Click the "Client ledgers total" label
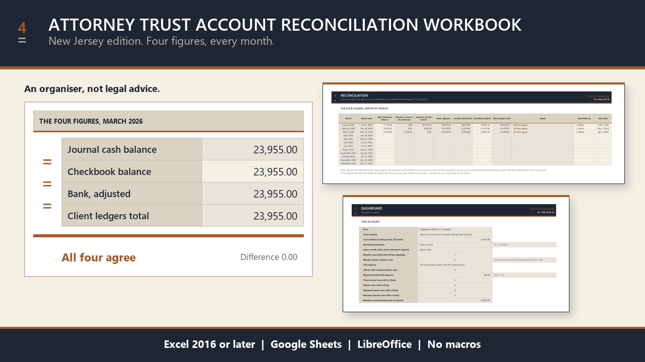Viewport: 645px width, 362px height. point(108,216)
